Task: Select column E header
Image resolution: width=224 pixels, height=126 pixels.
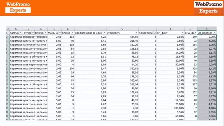Action: (68, 29)
